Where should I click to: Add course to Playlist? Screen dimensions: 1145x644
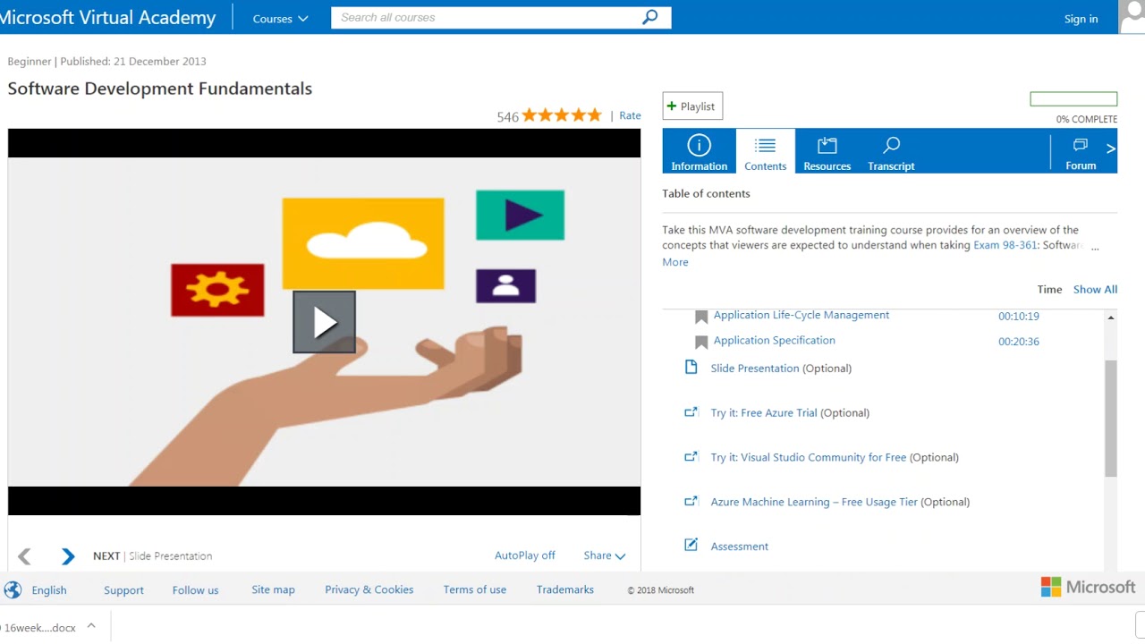[692, 106]
